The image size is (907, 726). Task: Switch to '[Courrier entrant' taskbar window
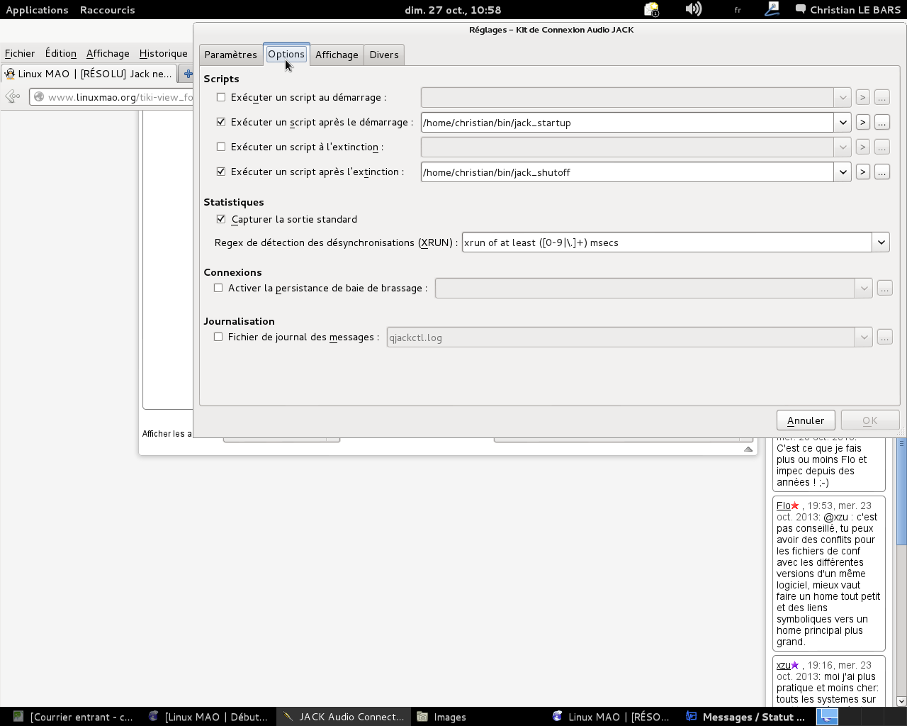tap(73, 717)
